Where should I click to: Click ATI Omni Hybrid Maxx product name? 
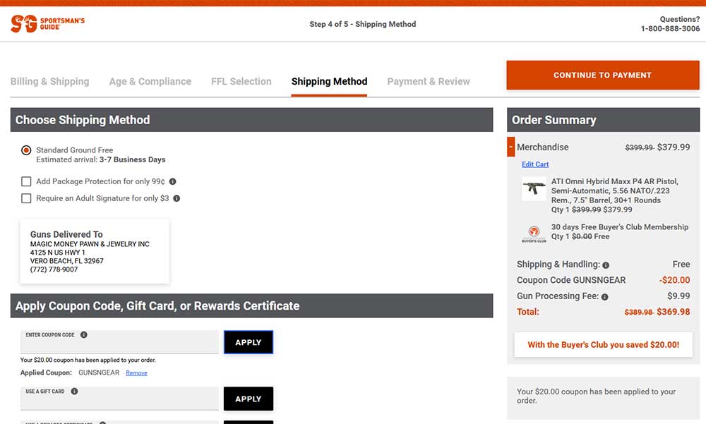[x=615, y=191]
